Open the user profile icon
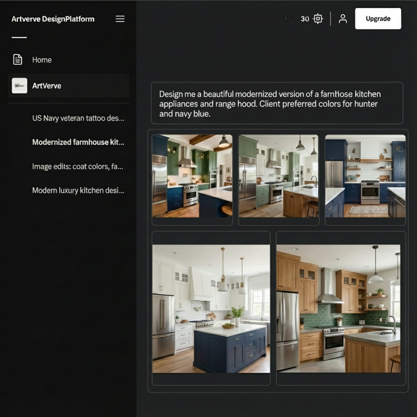The height and width of the screenshot is (417, 417). pyautogui.click(x=343, y=19)
